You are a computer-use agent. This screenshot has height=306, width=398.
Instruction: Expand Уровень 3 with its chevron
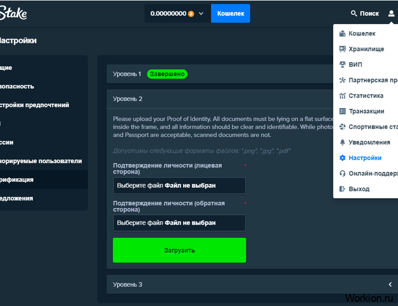pyautogui.click(x=390, y=284)
